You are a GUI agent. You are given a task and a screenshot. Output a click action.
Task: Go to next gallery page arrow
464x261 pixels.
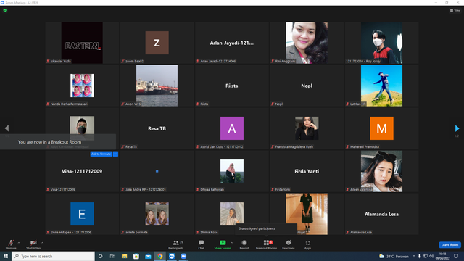click(x=457, y=128)
